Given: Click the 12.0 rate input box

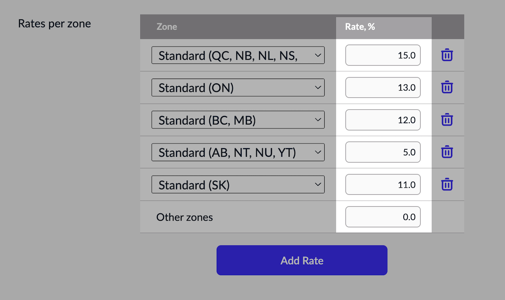Looking at the screenshot, I should 383,120.
